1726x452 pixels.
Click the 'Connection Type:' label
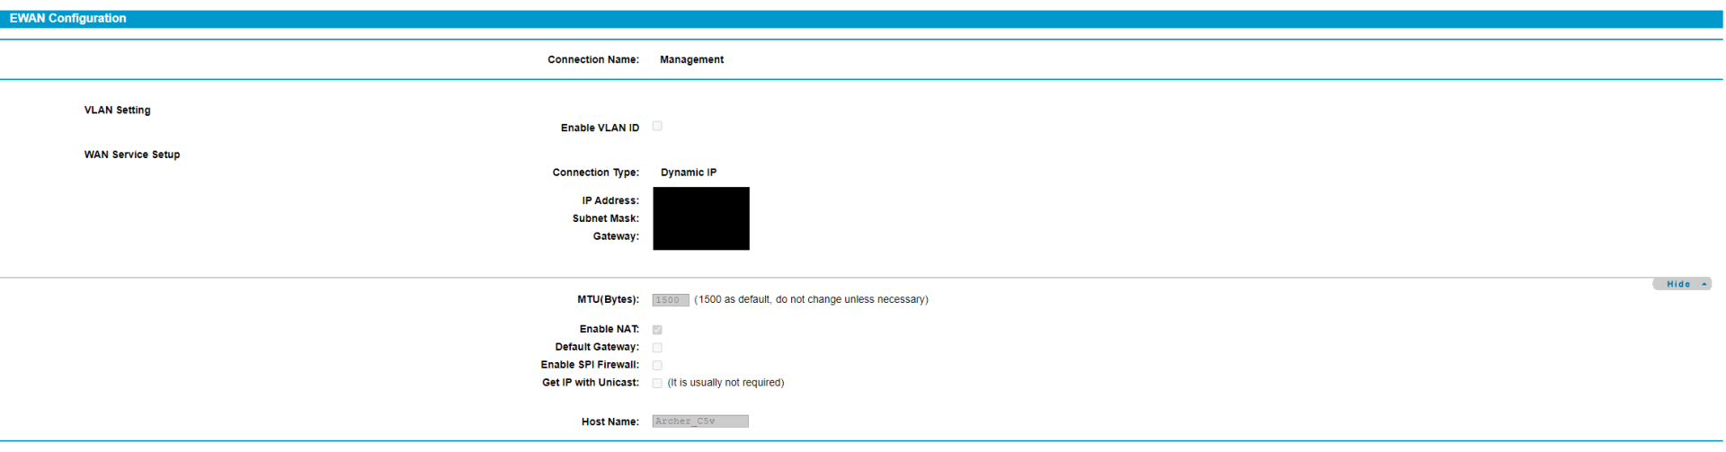(x=596, y=173)
